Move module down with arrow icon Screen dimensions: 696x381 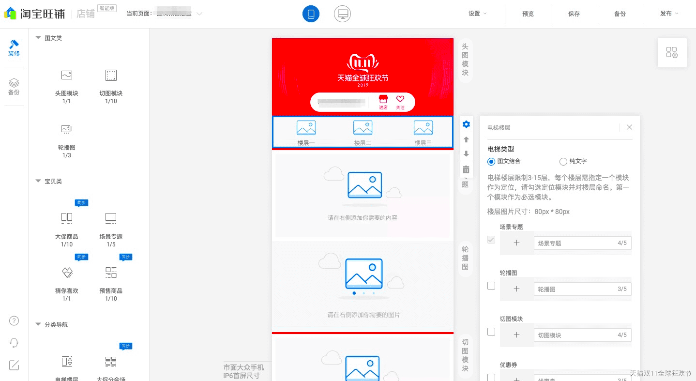[466, 154]
